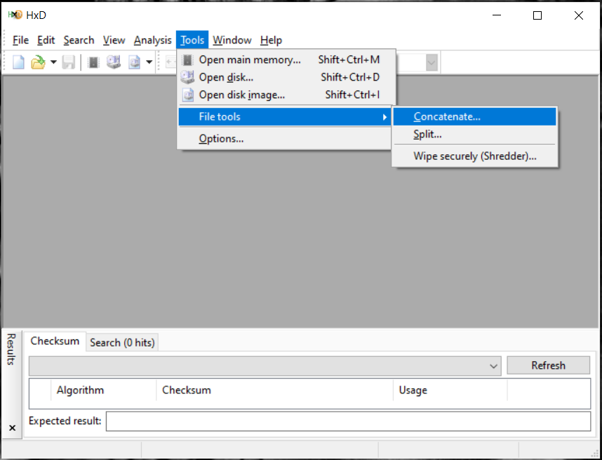Click the vertical Results panel label
This screenshot has height=460, width=602.
point(11,349)
